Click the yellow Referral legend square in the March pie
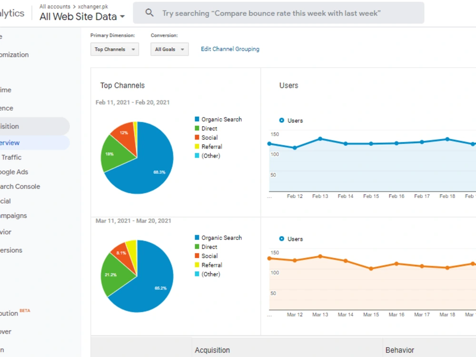Viewport: 476px width, 357px height. (197, 265)
